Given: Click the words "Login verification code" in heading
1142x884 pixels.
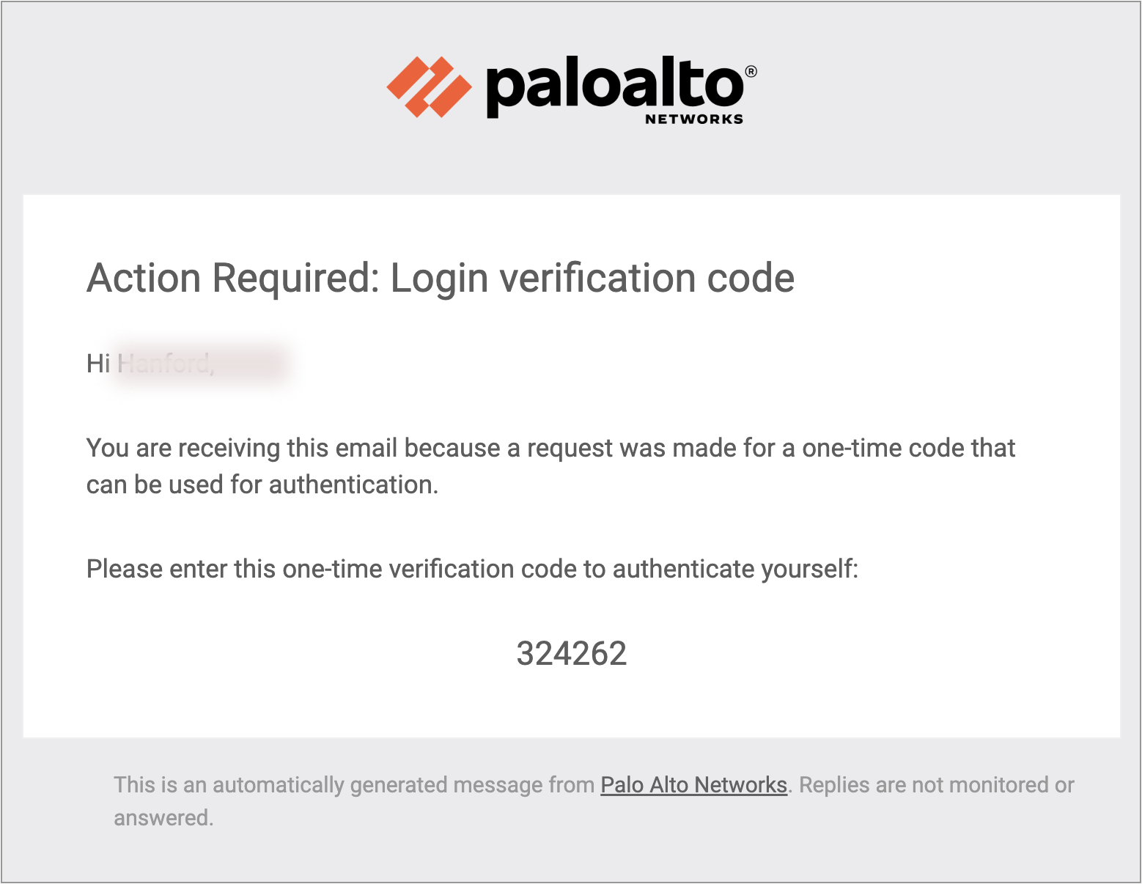Looking at the screenshot, I should (592, 279).
